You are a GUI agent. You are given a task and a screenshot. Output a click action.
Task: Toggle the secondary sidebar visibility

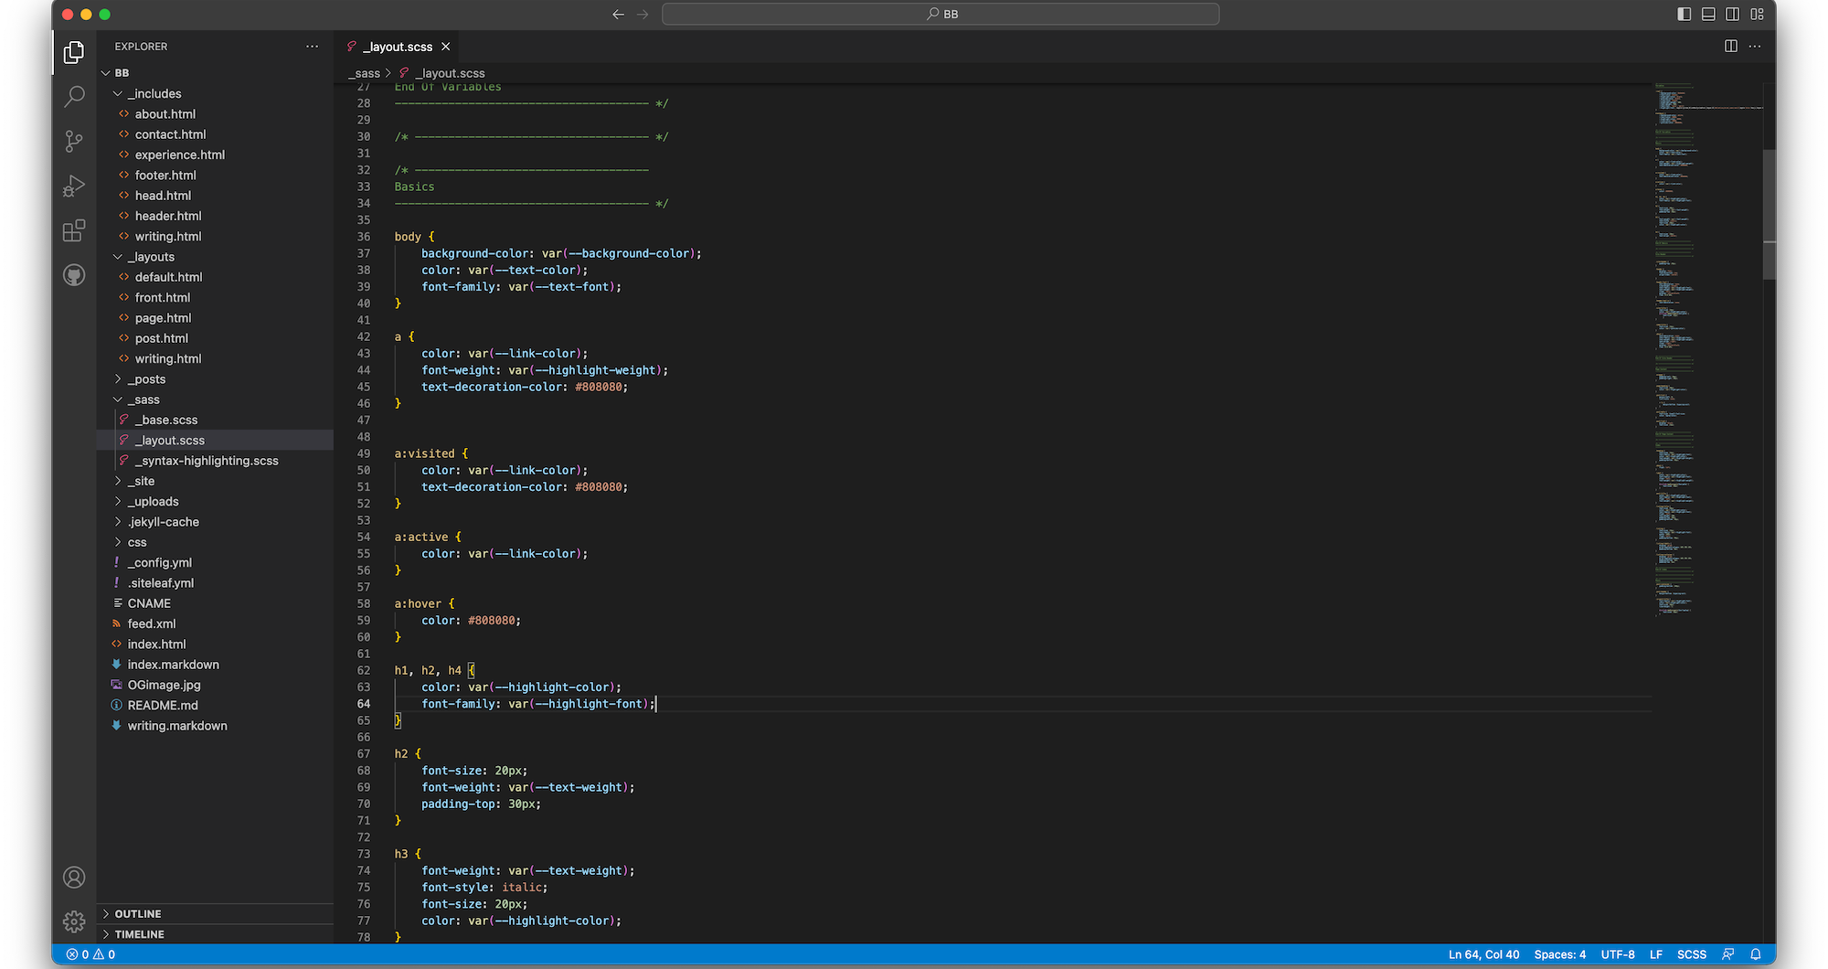pyautogui.click(x=1733, y=14)
